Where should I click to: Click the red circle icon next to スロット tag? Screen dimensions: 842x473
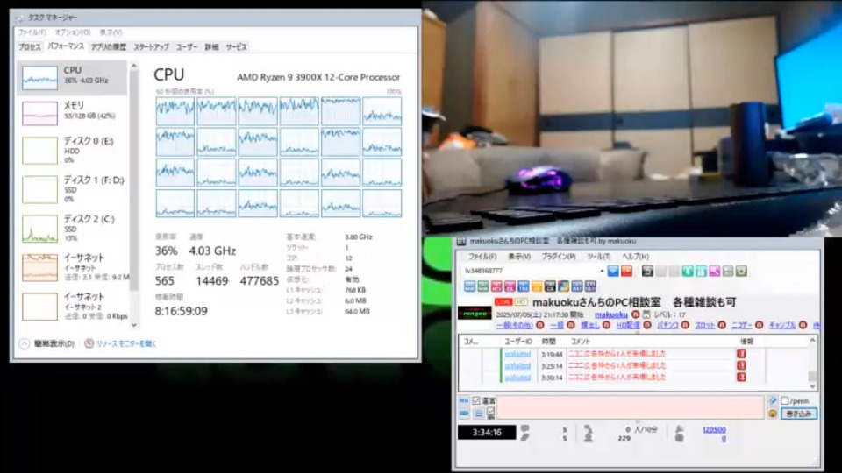coord(722,325)
